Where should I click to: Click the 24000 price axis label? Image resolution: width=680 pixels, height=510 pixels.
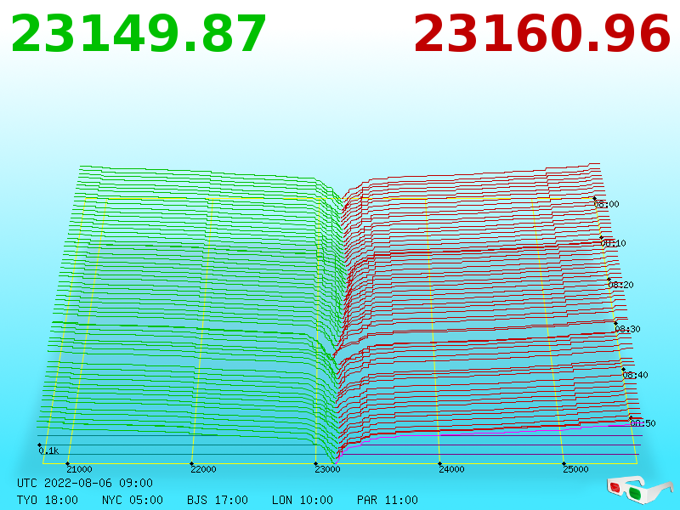[x=451, y=469]
